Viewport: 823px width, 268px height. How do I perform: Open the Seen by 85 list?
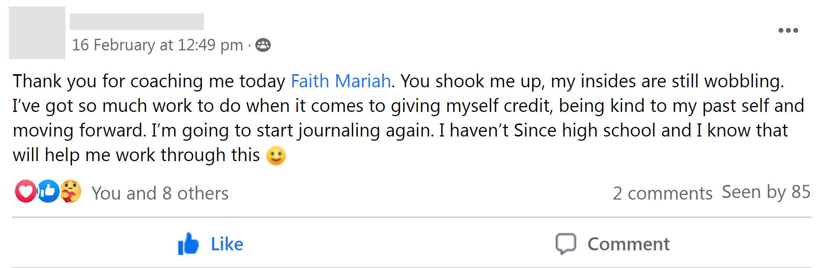pos(766,192)
